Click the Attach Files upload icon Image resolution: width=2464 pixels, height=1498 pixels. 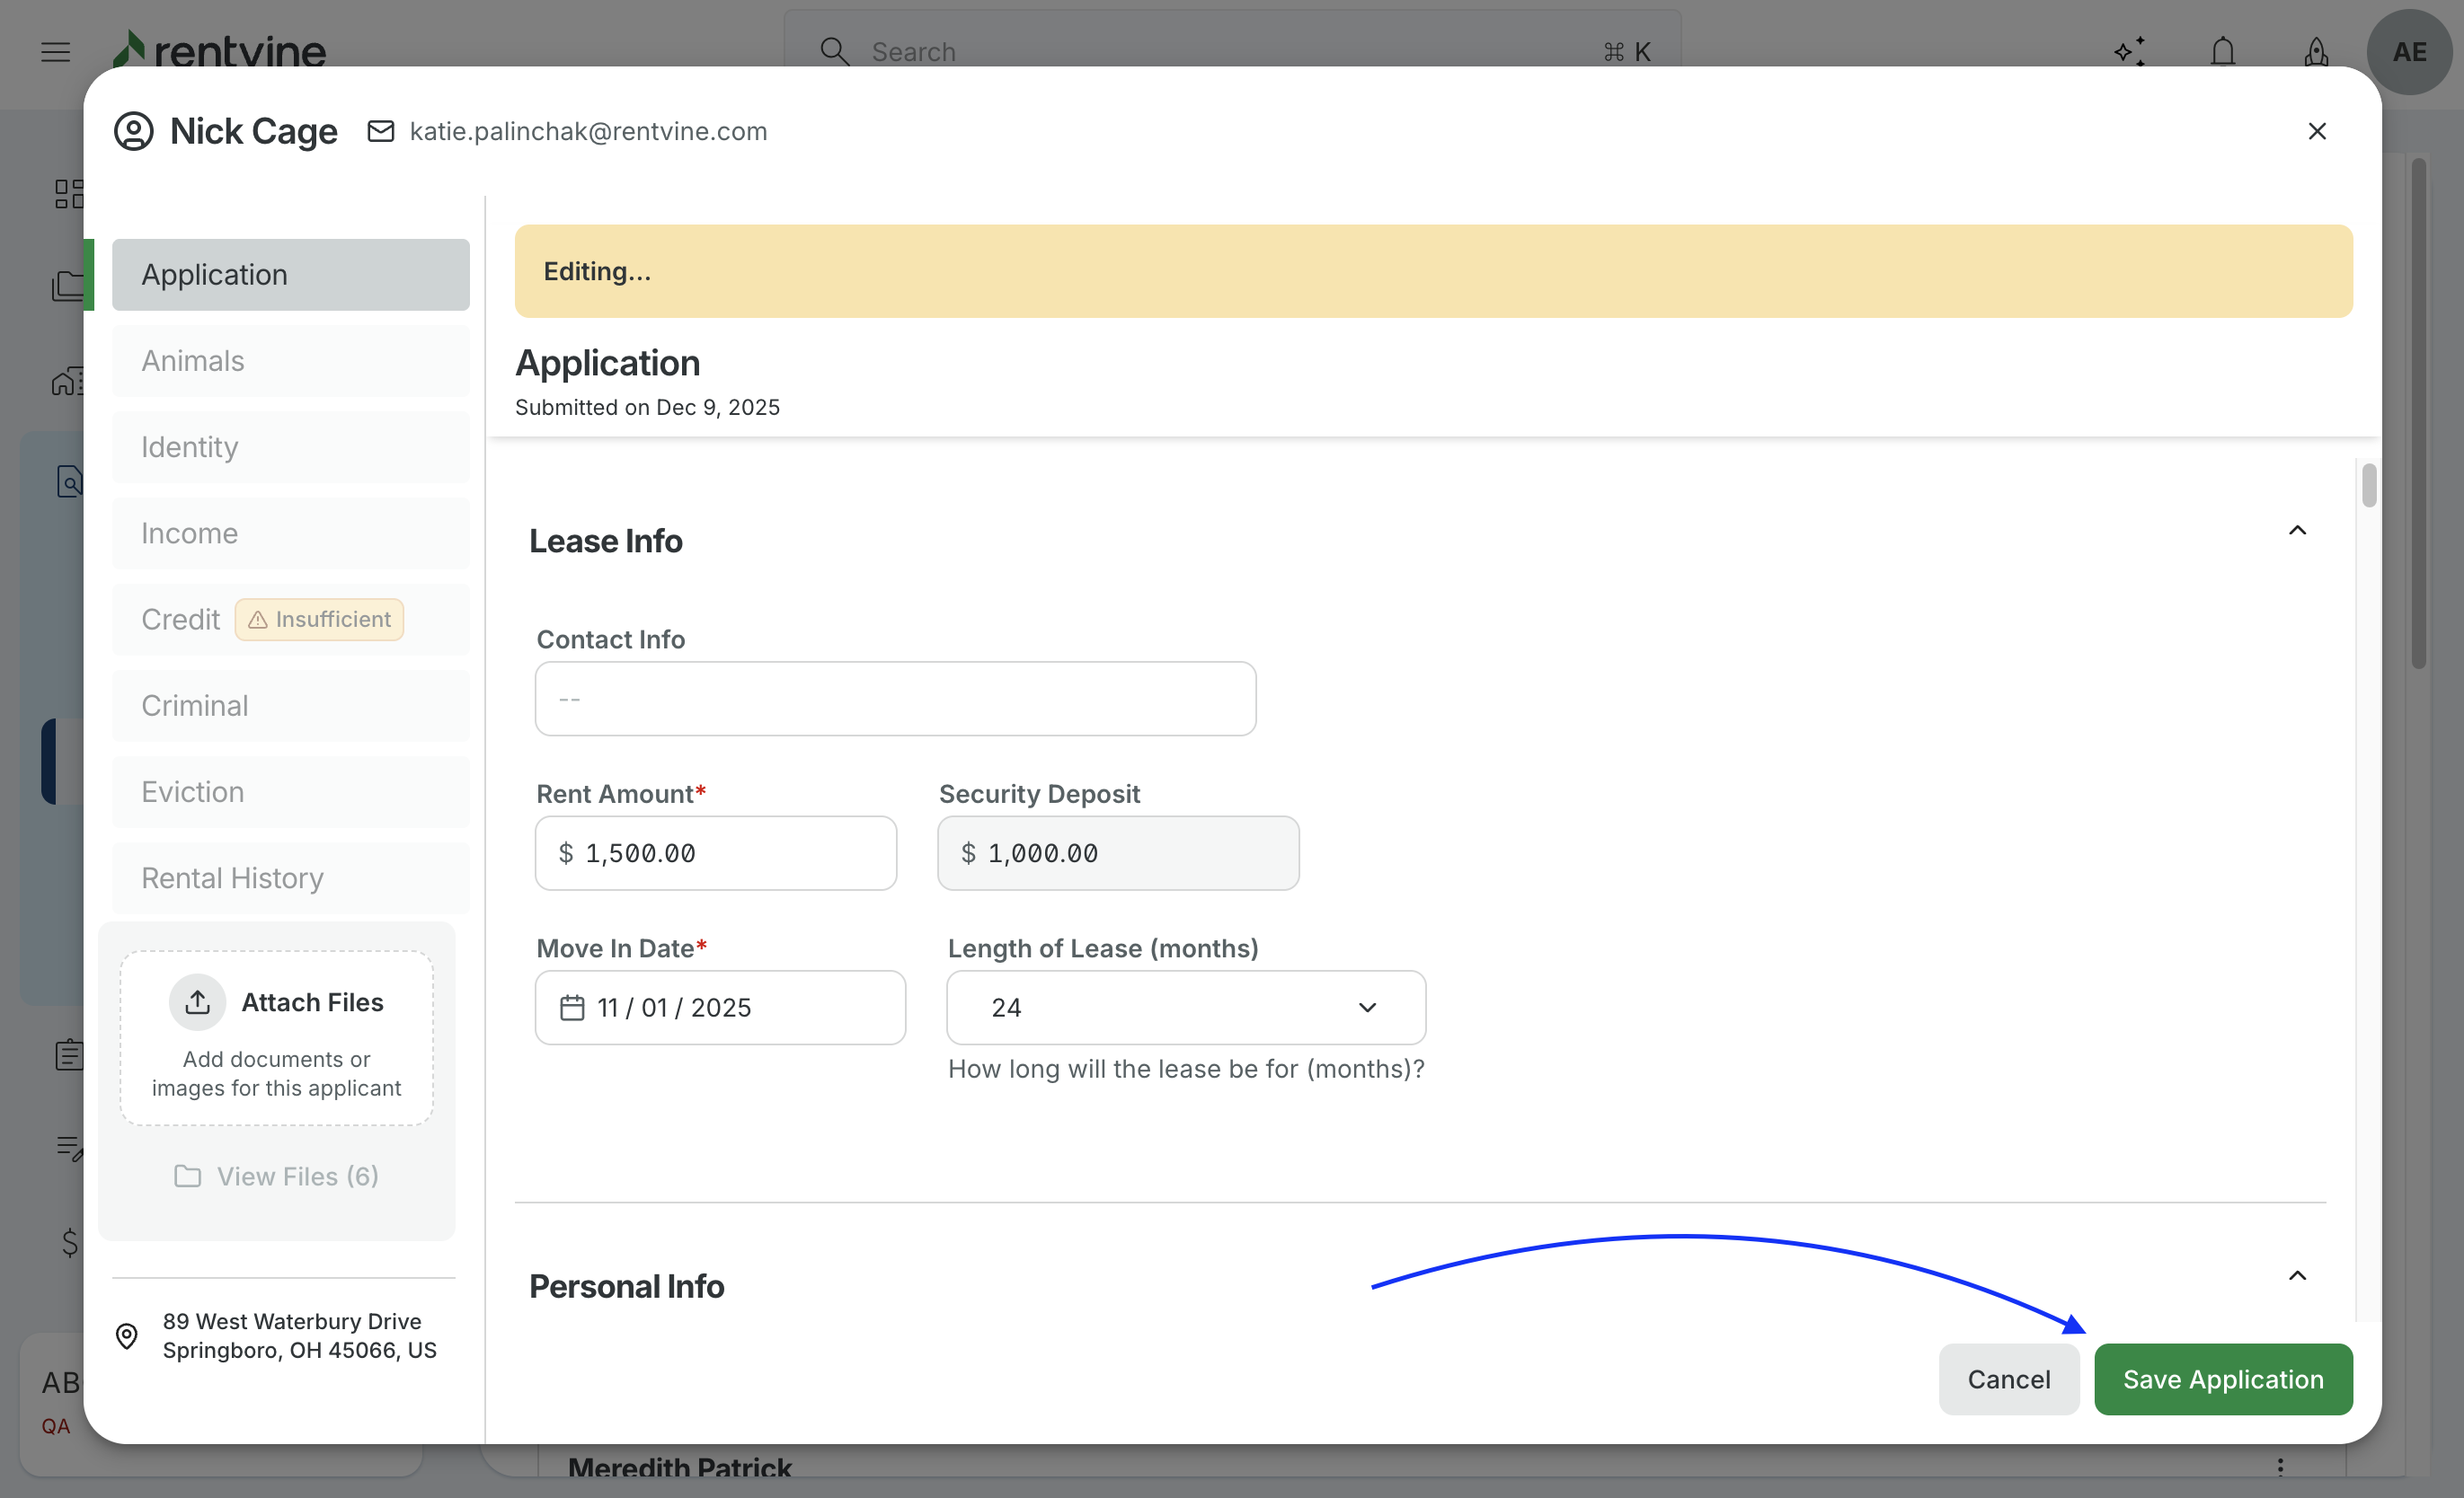click(197, 1001)
